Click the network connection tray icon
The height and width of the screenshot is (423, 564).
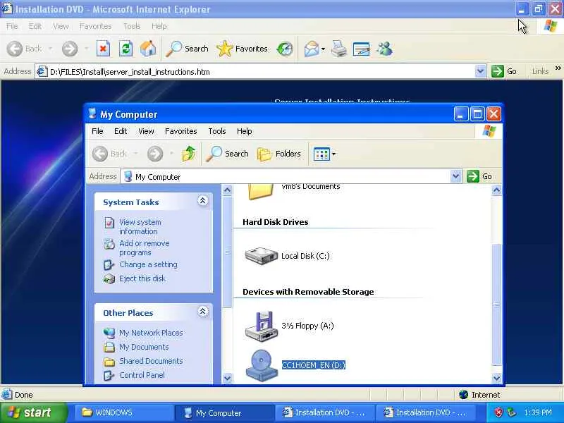tap(511, 412)
